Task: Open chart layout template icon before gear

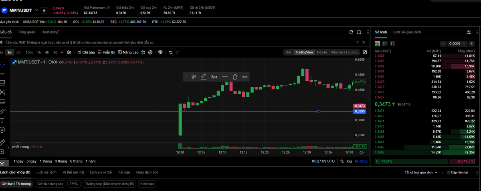Action: point(143,52)
